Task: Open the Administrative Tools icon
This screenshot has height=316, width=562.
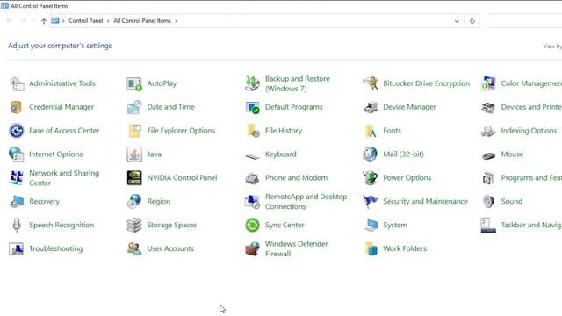Action: tap(17, 83)
